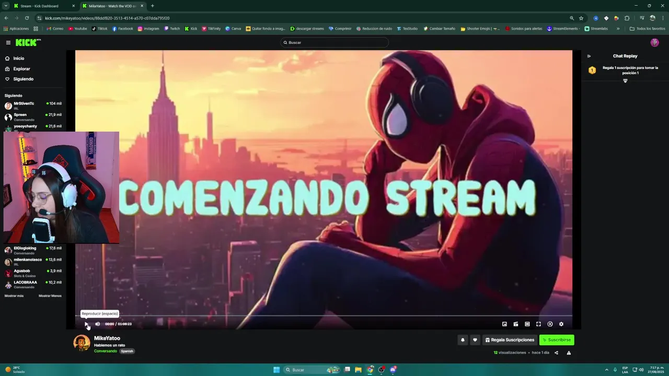
Task: Open the Windows Start menu
Action: (276, 370)
